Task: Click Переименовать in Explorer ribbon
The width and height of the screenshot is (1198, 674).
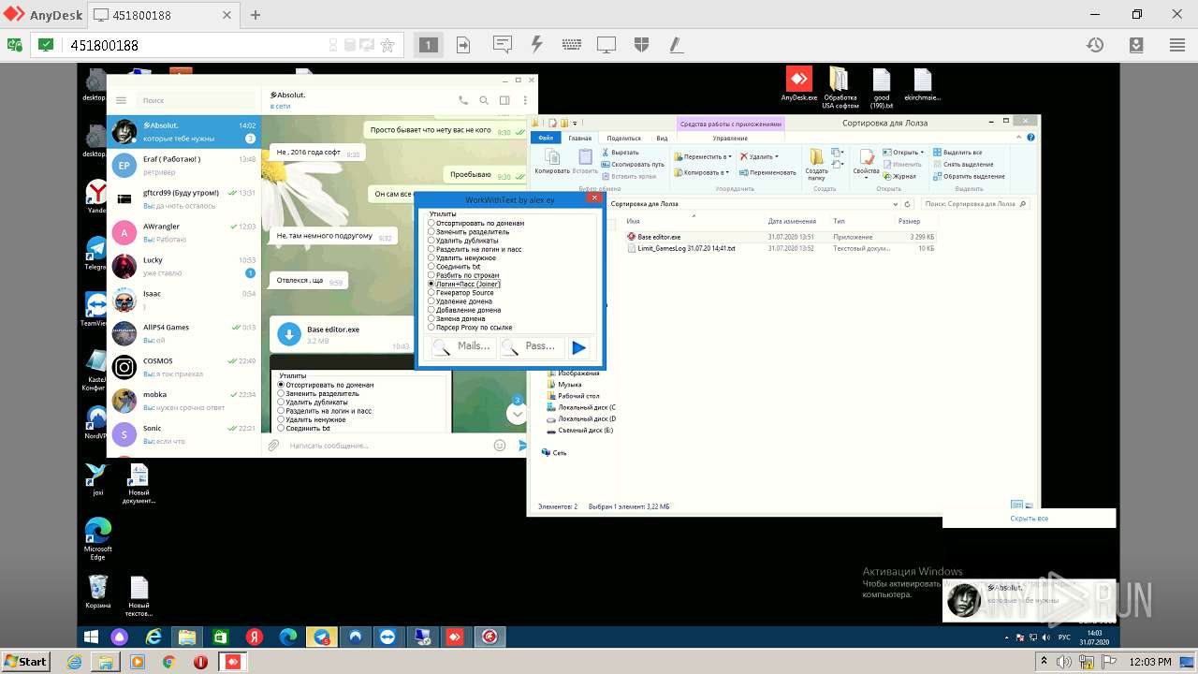Action: click(767, 172)
